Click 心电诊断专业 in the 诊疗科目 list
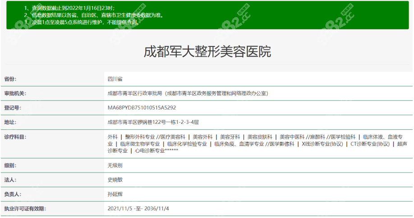The height and width of the screenshot is (218, 414). (150, 151)
